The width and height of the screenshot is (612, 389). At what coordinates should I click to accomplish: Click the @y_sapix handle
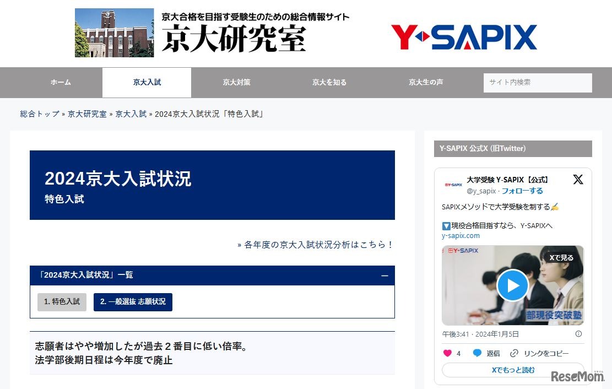tap(481, 191)
